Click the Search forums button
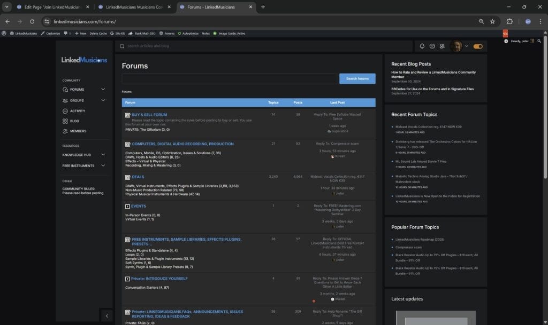 (357, 78)
